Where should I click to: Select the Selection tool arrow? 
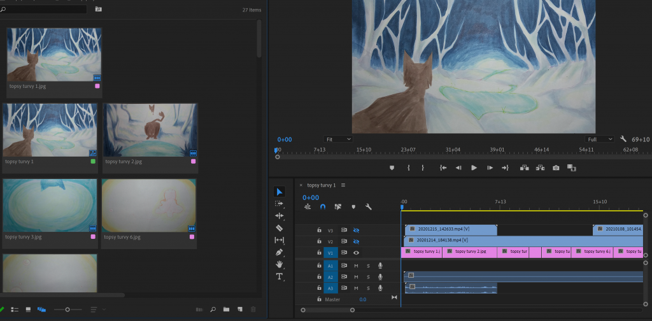click(280, 192)
